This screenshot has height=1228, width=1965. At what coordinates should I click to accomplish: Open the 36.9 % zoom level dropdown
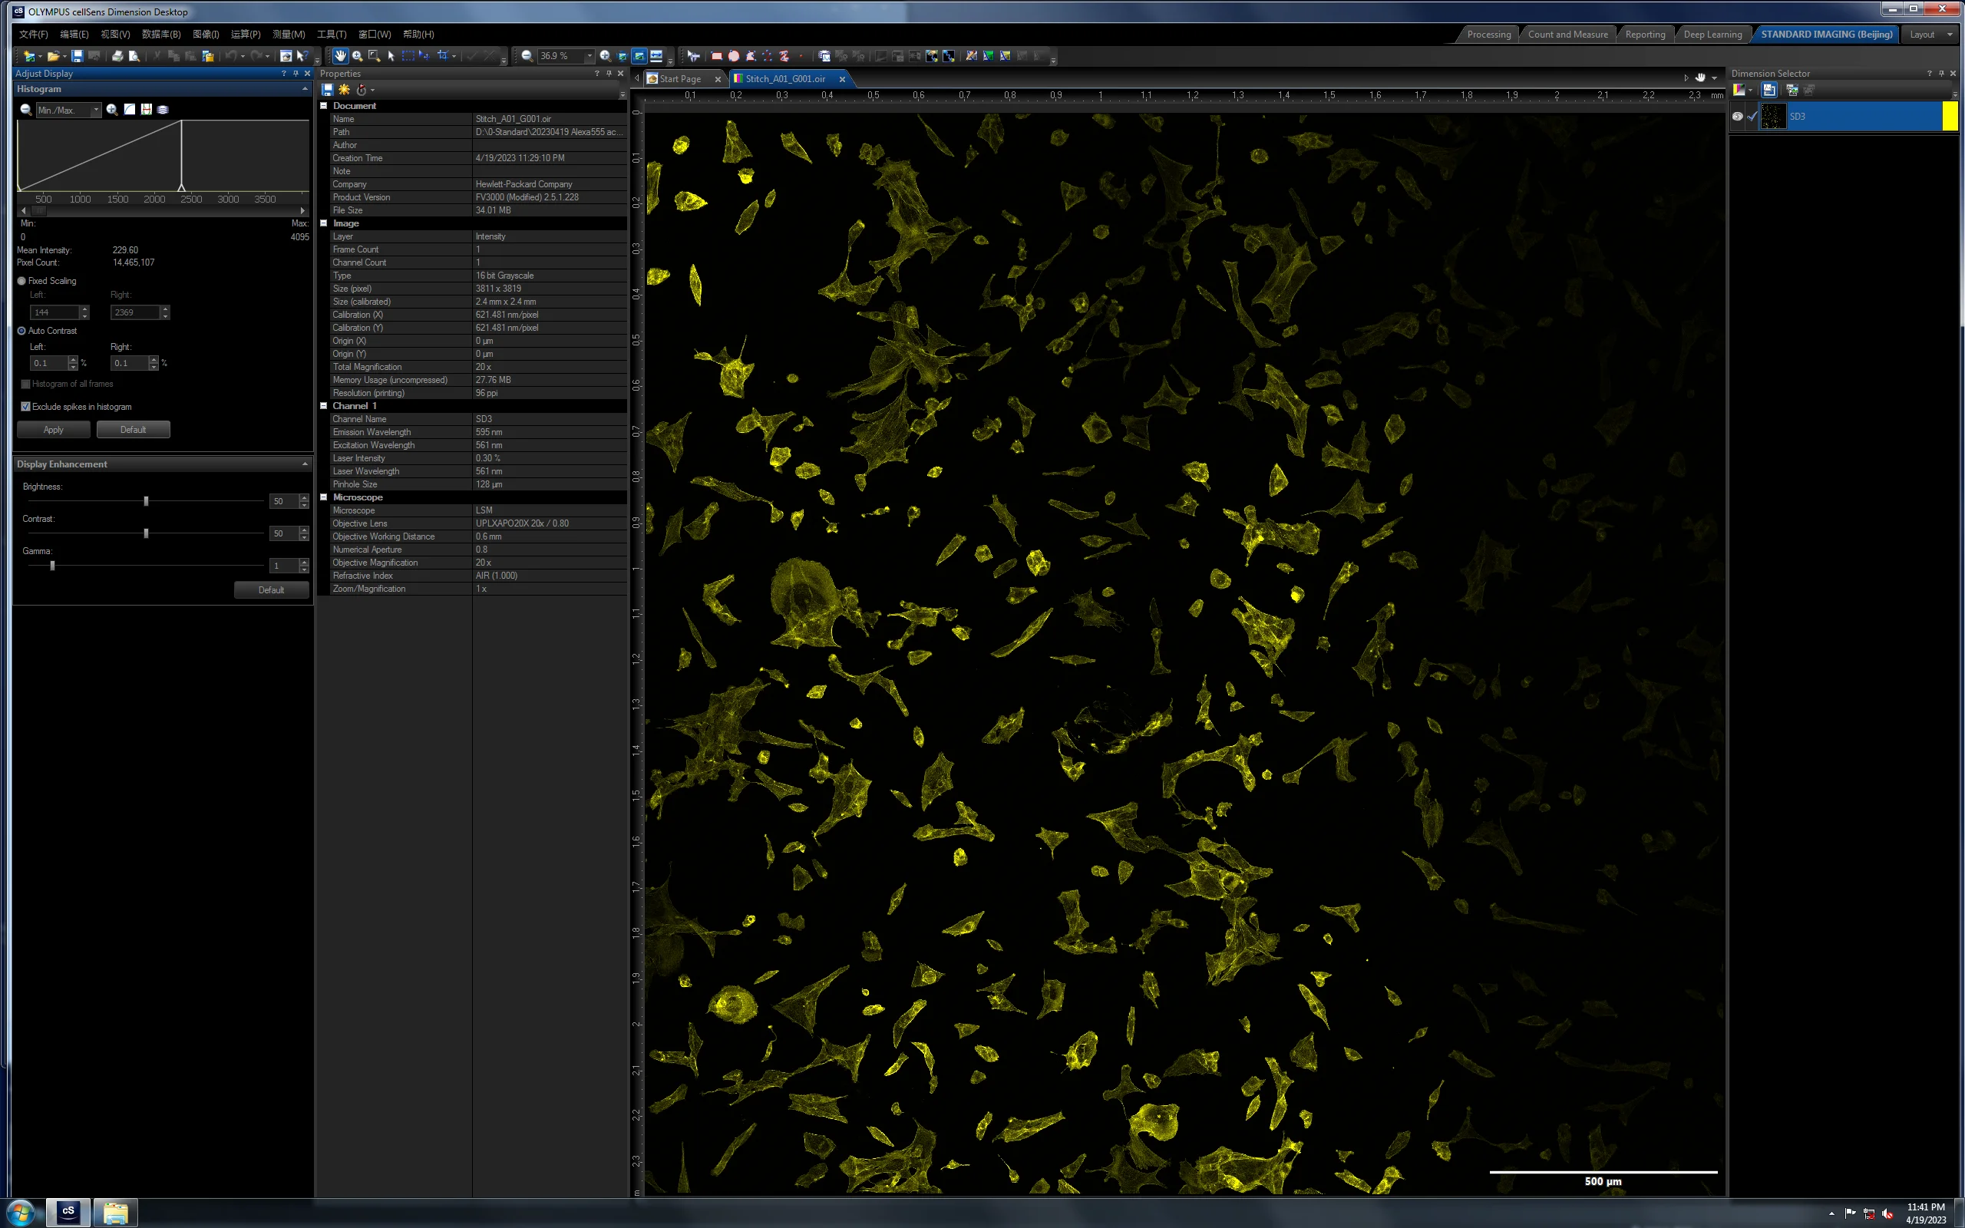pos(589,56)
